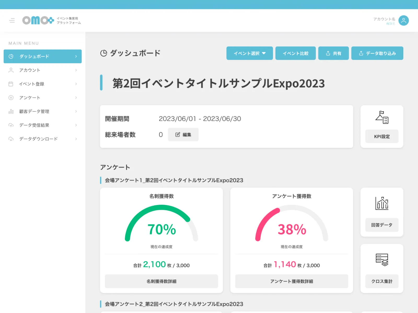Expand the アンケート menu chevron
This screenshot has width=418, height=313.
[76, 98]
